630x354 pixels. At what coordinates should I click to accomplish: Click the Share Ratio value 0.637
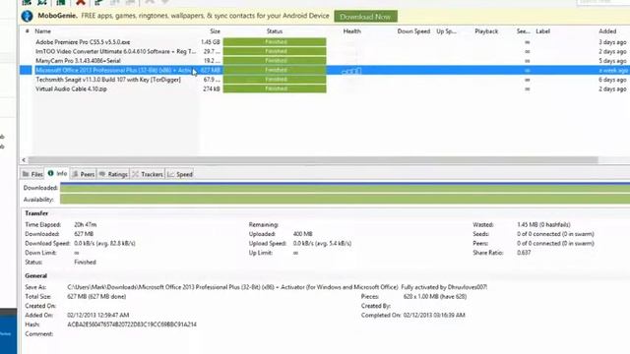click(524, 253)
